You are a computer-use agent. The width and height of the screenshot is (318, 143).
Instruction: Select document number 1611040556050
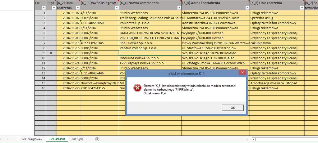pos(99,23)
